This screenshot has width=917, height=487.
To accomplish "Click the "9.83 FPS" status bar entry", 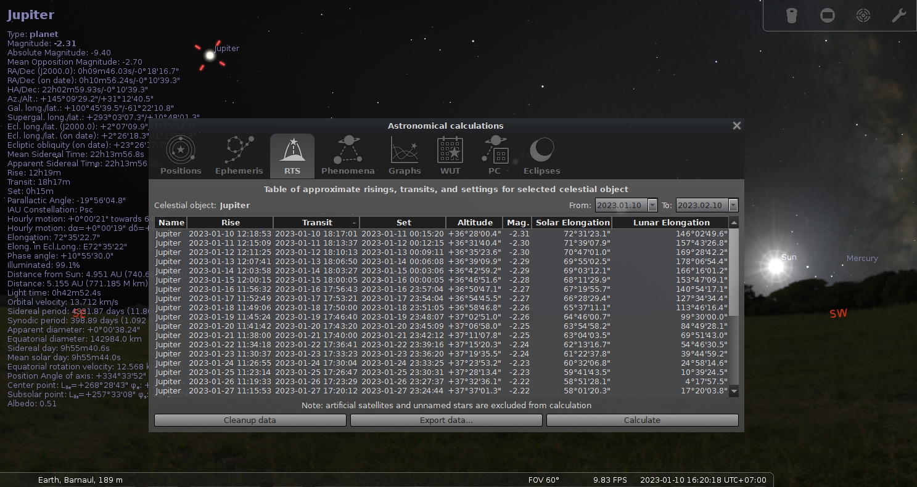I will [x=610, y=480].
